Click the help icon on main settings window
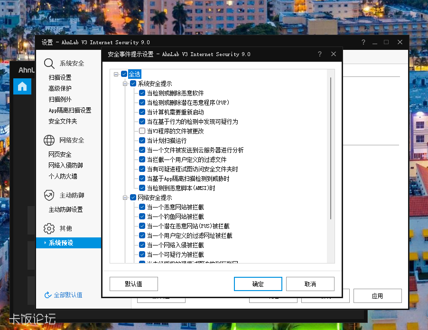Viewport: 428px width, 330px height. (363, 42)
